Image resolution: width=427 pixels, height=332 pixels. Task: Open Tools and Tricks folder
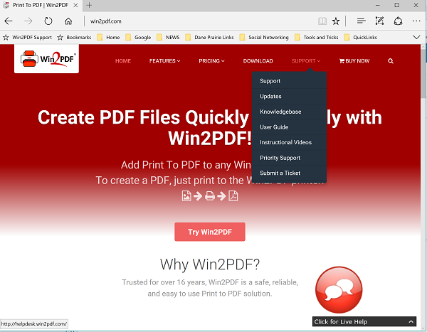pyautogui.click(x=317, y=37)
